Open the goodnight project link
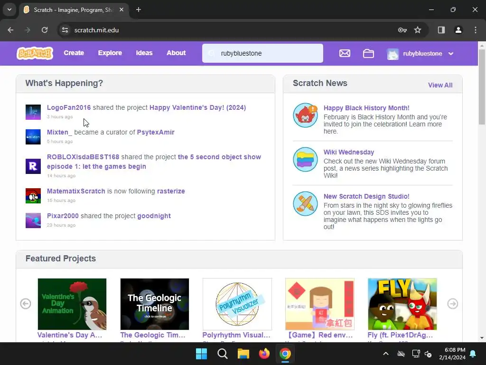 click(x=154, y=216)
